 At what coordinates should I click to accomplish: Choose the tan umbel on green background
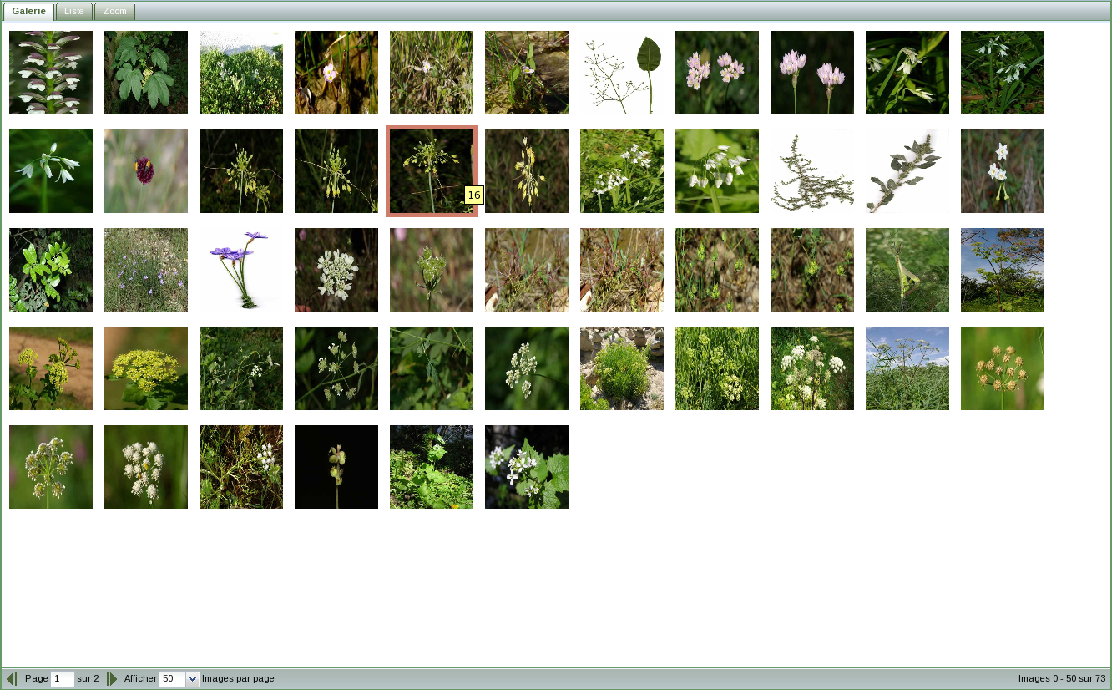pos(1003,368)
